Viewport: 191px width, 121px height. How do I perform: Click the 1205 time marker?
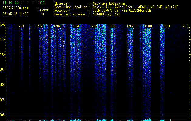(x=94, y=26)
